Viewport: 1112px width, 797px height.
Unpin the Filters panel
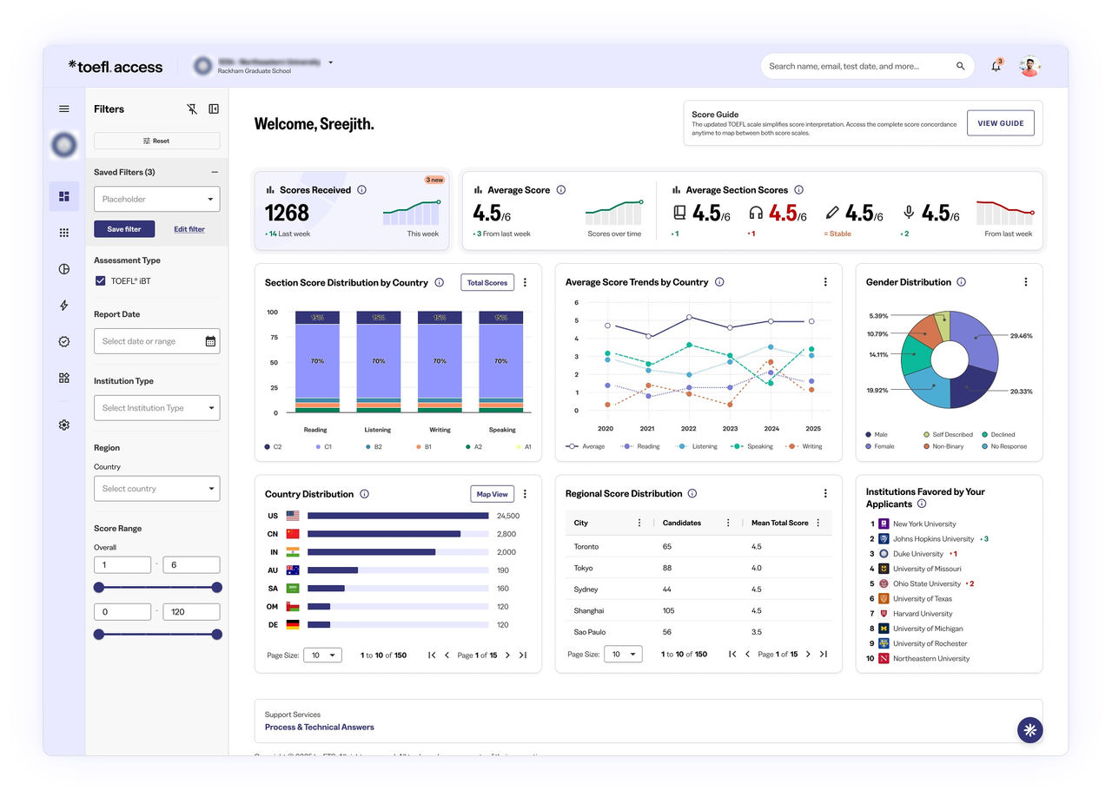click(x=191, y=109)
